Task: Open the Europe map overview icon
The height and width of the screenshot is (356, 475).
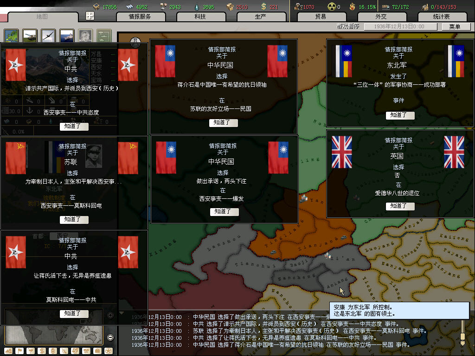Action: pyautogui.click(x=11, y=36)
